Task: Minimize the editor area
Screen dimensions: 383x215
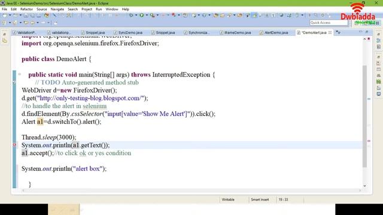Action: (360, 32)
